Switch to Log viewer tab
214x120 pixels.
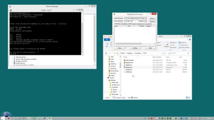(x=148, y=24)
